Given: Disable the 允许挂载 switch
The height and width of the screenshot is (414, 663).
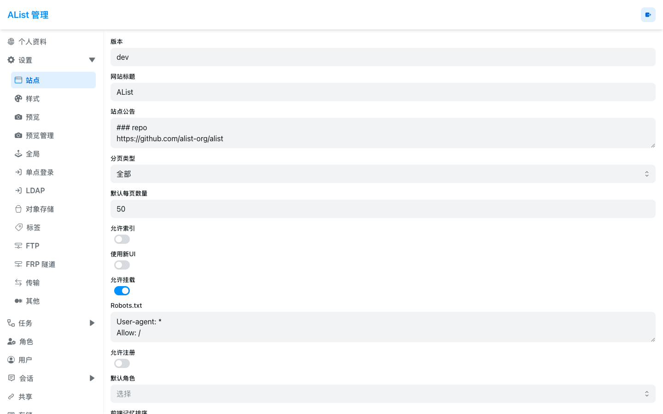Looking at the screenshot, I should pyautogui.click(x=122, y=291).
